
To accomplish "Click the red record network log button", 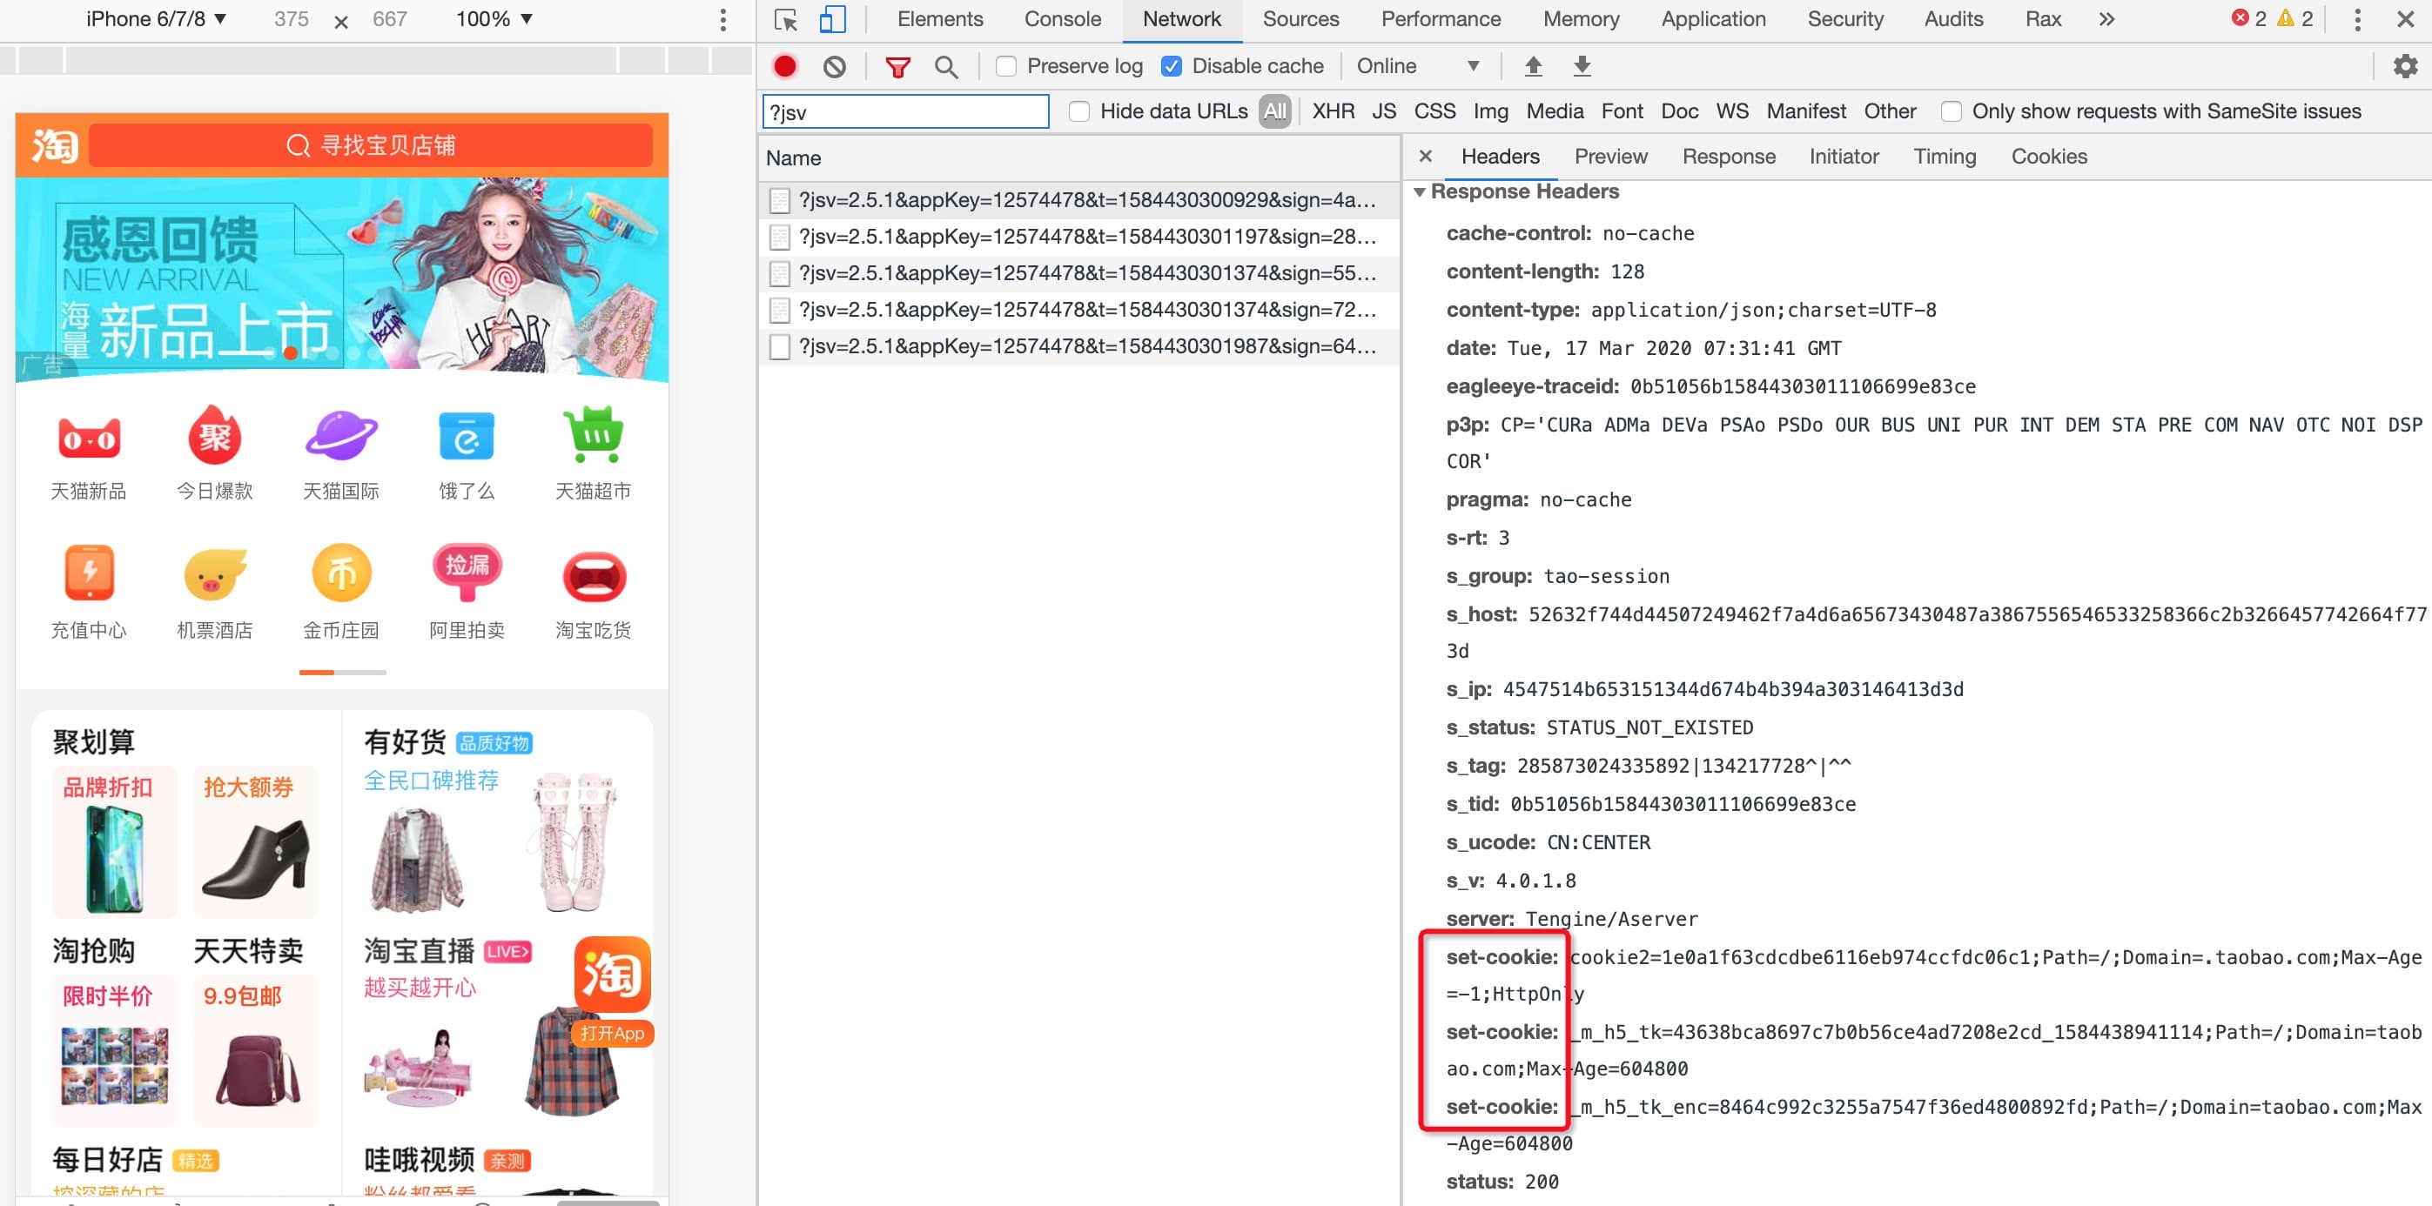I will (x=784, y=66).
